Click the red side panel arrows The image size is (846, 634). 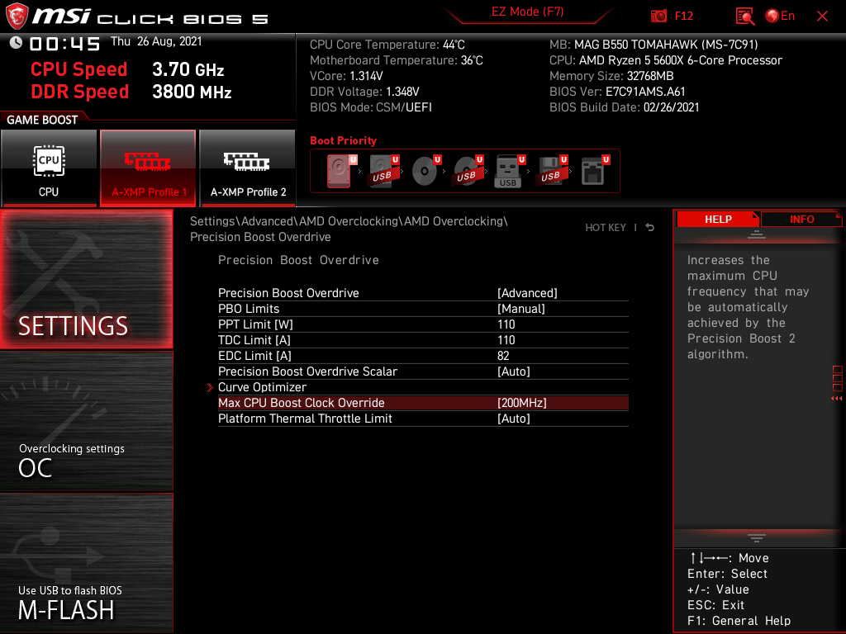(836, 399)
